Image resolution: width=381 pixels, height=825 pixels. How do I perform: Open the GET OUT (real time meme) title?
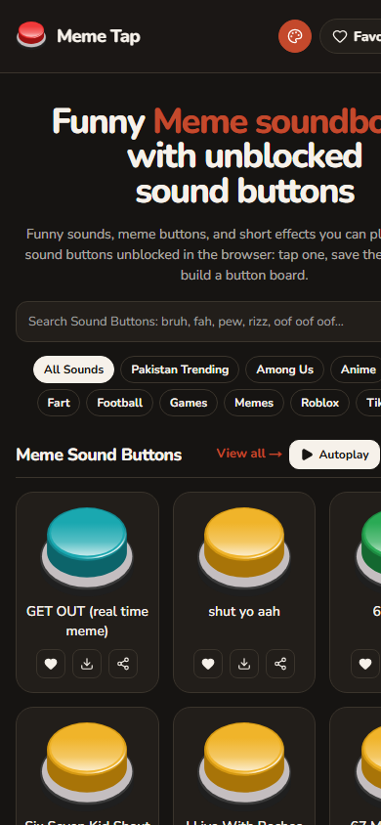pos(87,621)
